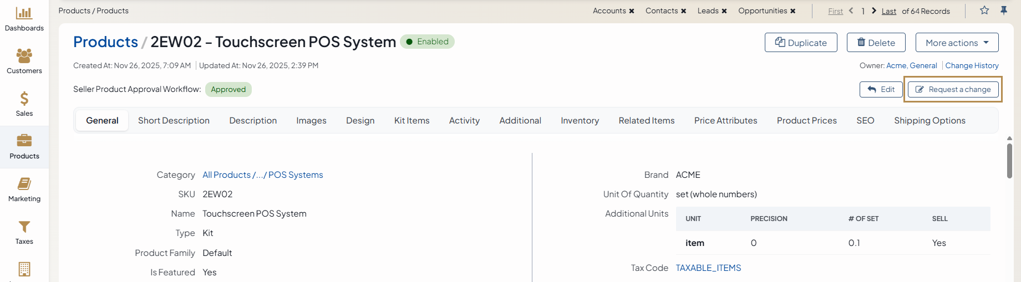Screen dimensions: 1021x282
Task: Remove the Accounts shortcut with its X
Action: [632, 11]
